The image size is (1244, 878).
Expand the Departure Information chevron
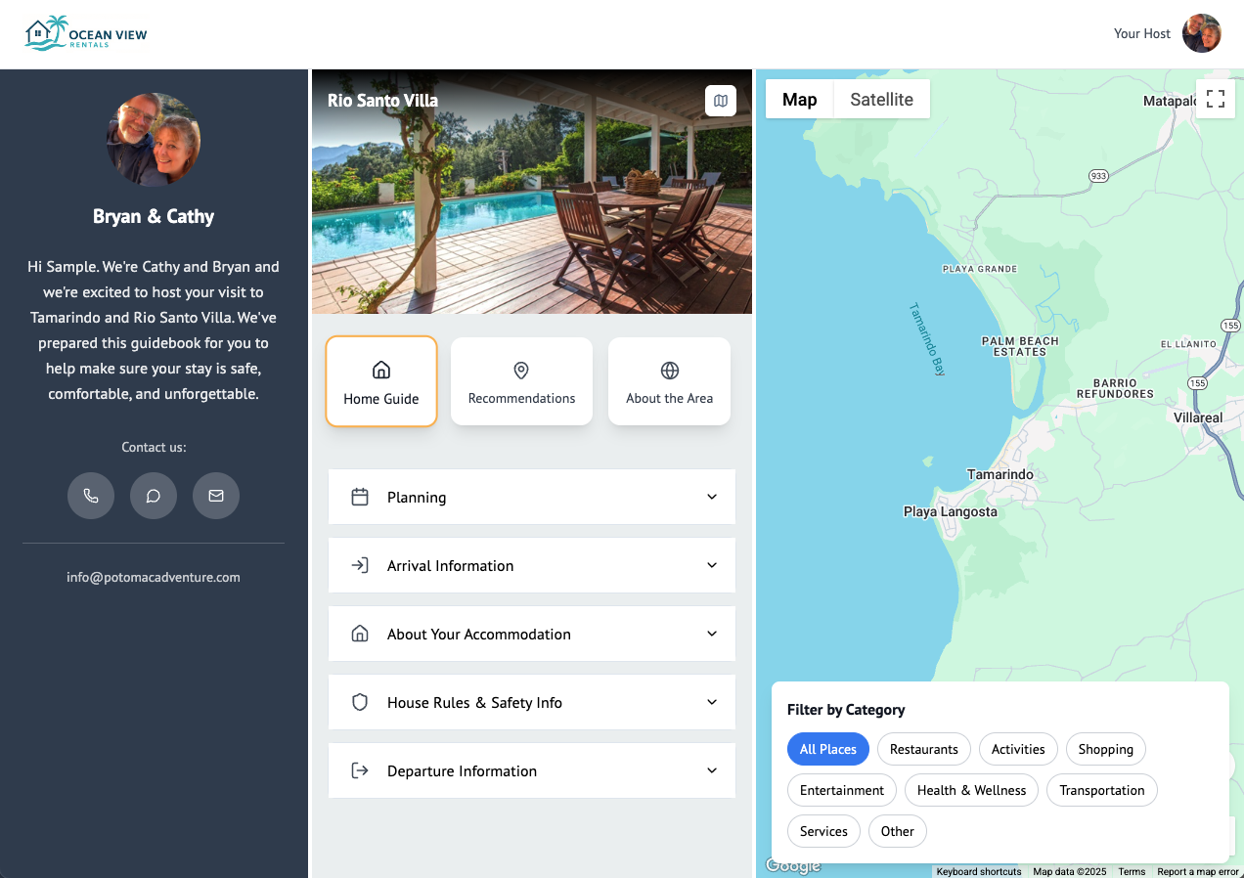(x=712, y=770)
